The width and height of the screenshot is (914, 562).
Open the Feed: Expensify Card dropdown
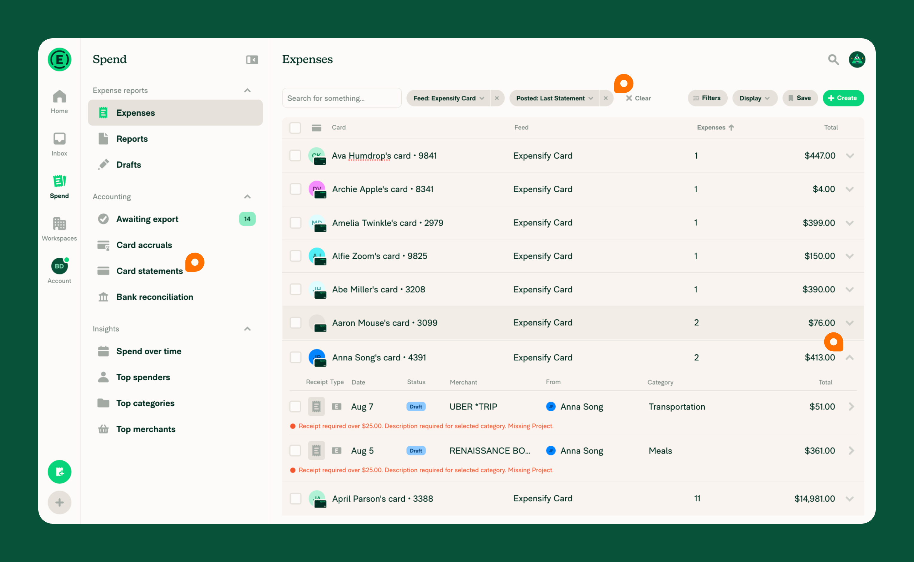point(448,98)
